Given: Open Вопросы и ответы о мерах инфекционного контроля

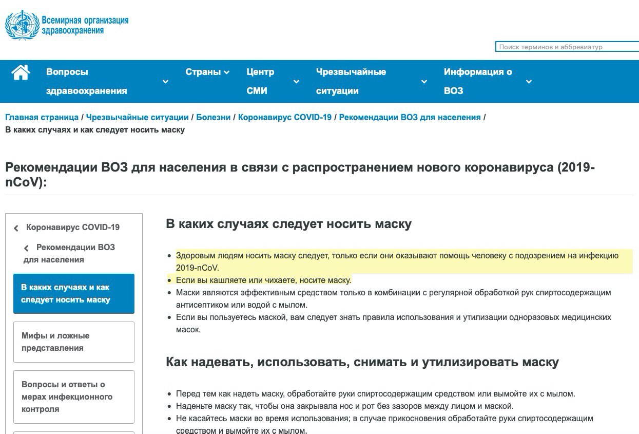Looking at the screenshot, I should (x=74, y=397).
